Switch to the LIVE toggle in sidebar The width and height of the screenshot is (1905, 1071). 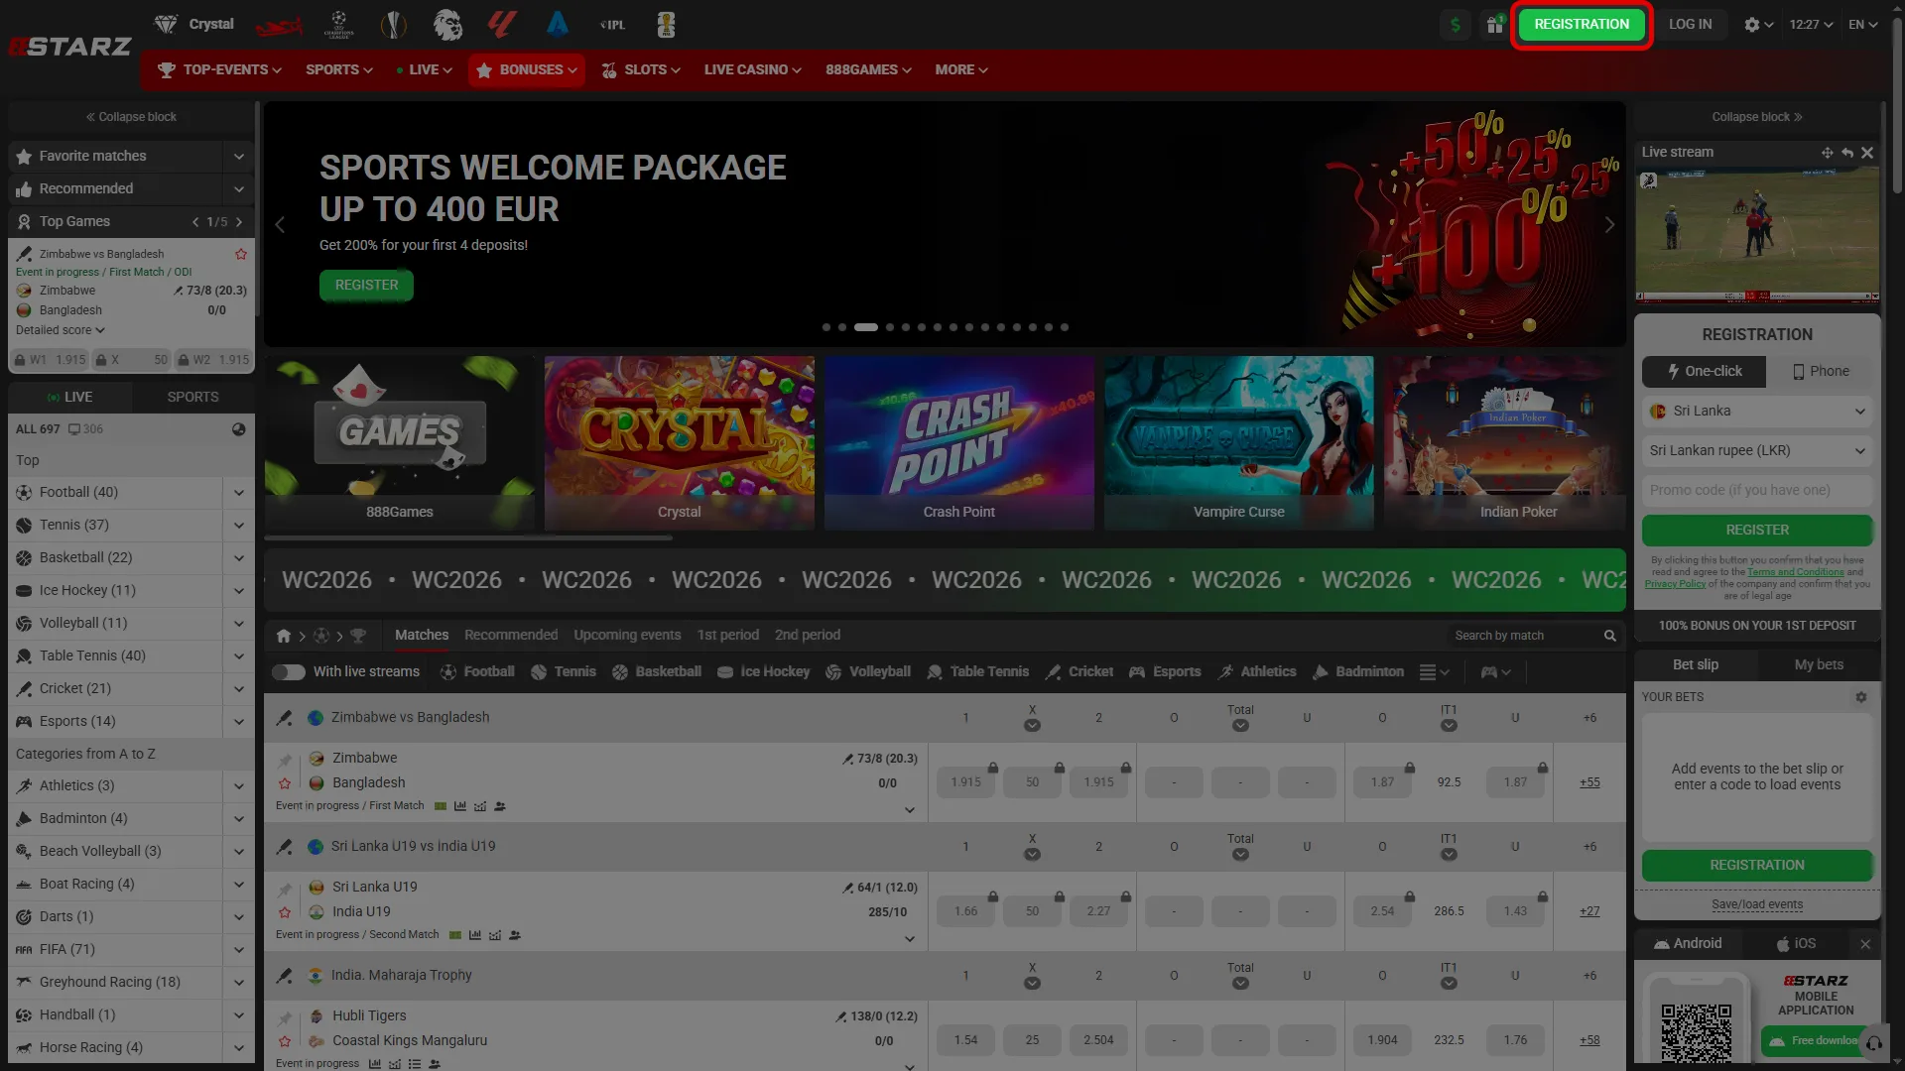click(69, 397)
